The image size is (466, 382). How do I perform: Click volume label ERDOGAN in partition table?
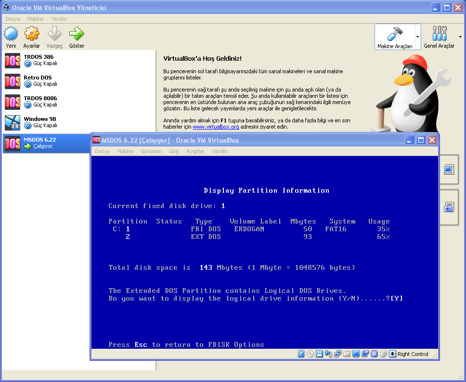[249, 229]
